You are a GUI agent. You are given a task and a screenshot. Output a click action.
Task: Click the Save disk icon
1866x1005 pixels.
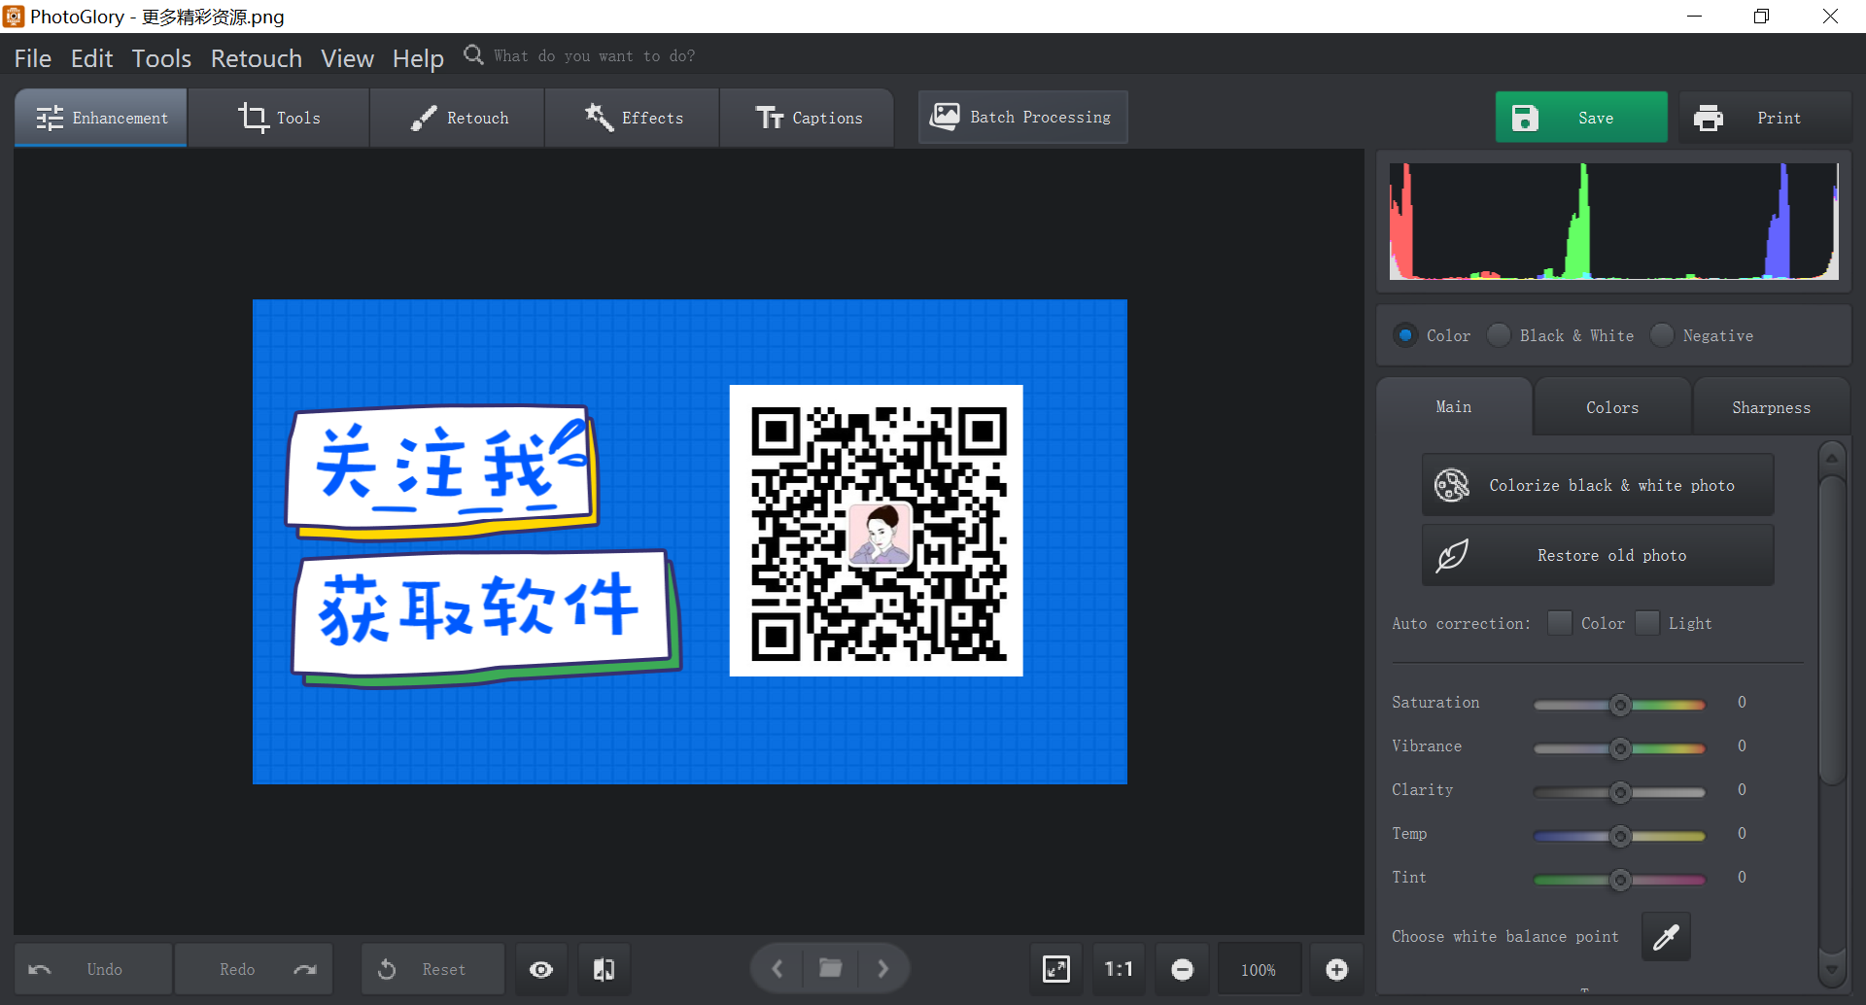(1525, 118)
